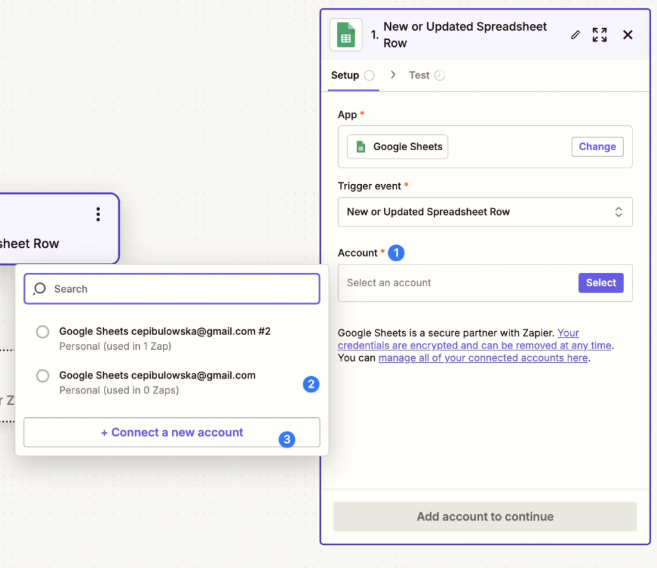Click the numbered badge 1 beside Account

pos(396,253)
